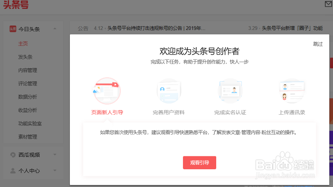Viewport: 333px width, 187px height.
Task: Select the 完成实名认证 illustration icon
Action: point(230,91)
